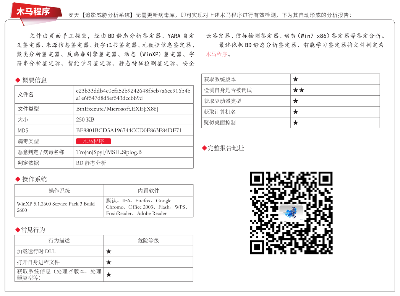
Task: Click the 病毒类型 label cell
Action: 44,141
